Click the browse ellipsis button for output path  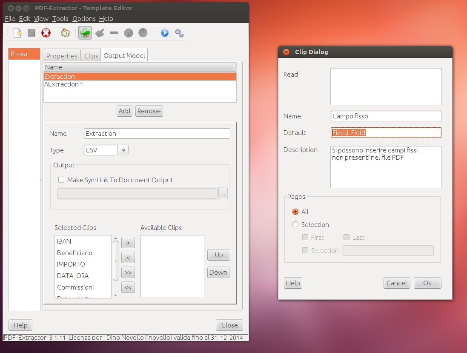[x=223, y=193]
